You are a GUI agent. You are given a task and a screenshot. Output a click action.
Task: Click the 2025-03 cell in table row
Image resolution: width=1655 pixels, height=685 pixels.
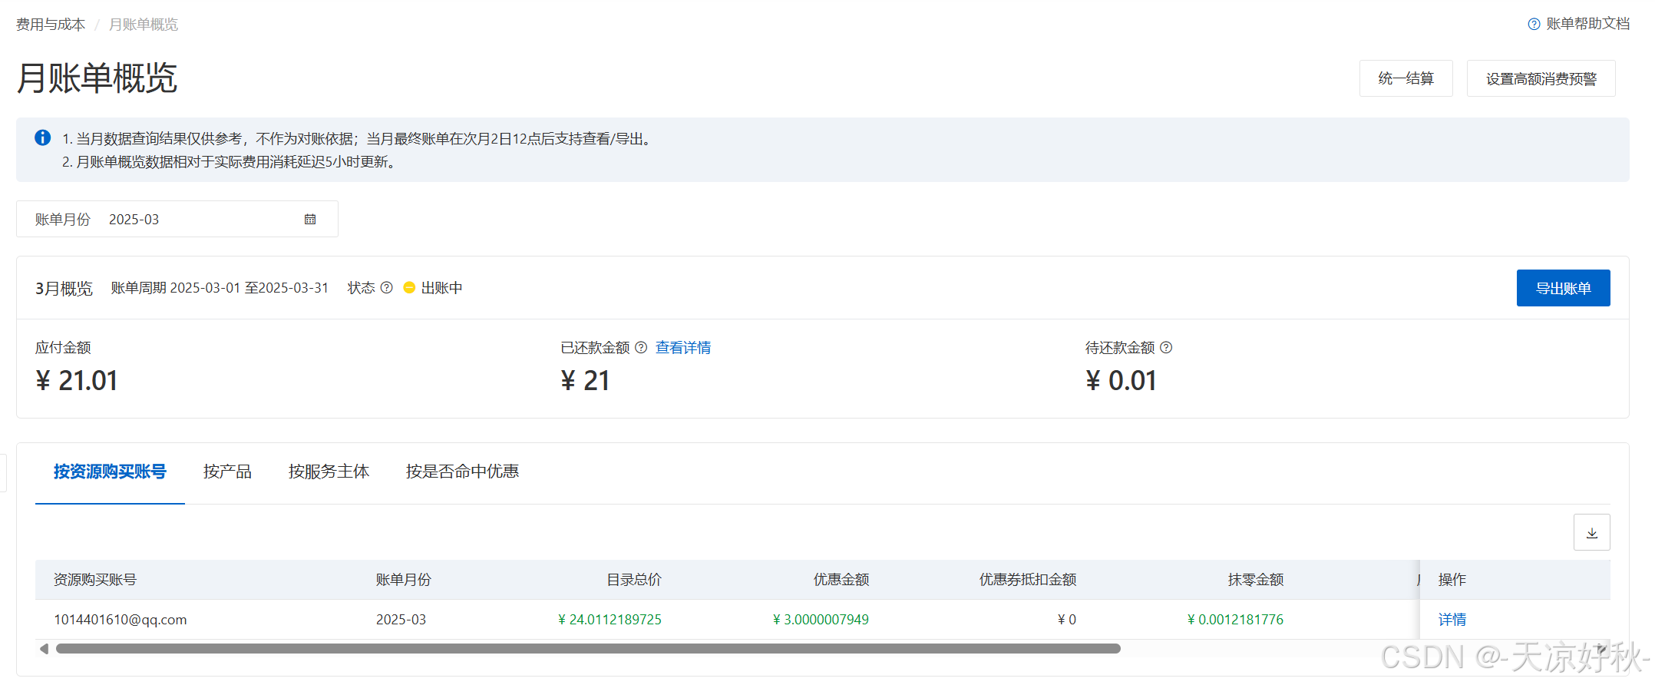pos(401,619)
